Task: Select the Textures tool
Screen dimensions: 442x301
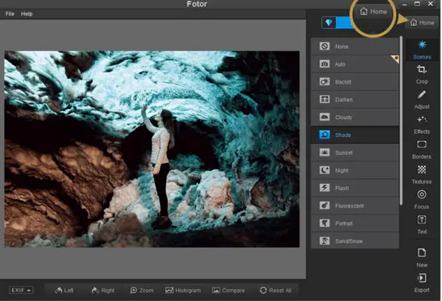Action: [422, 175]
